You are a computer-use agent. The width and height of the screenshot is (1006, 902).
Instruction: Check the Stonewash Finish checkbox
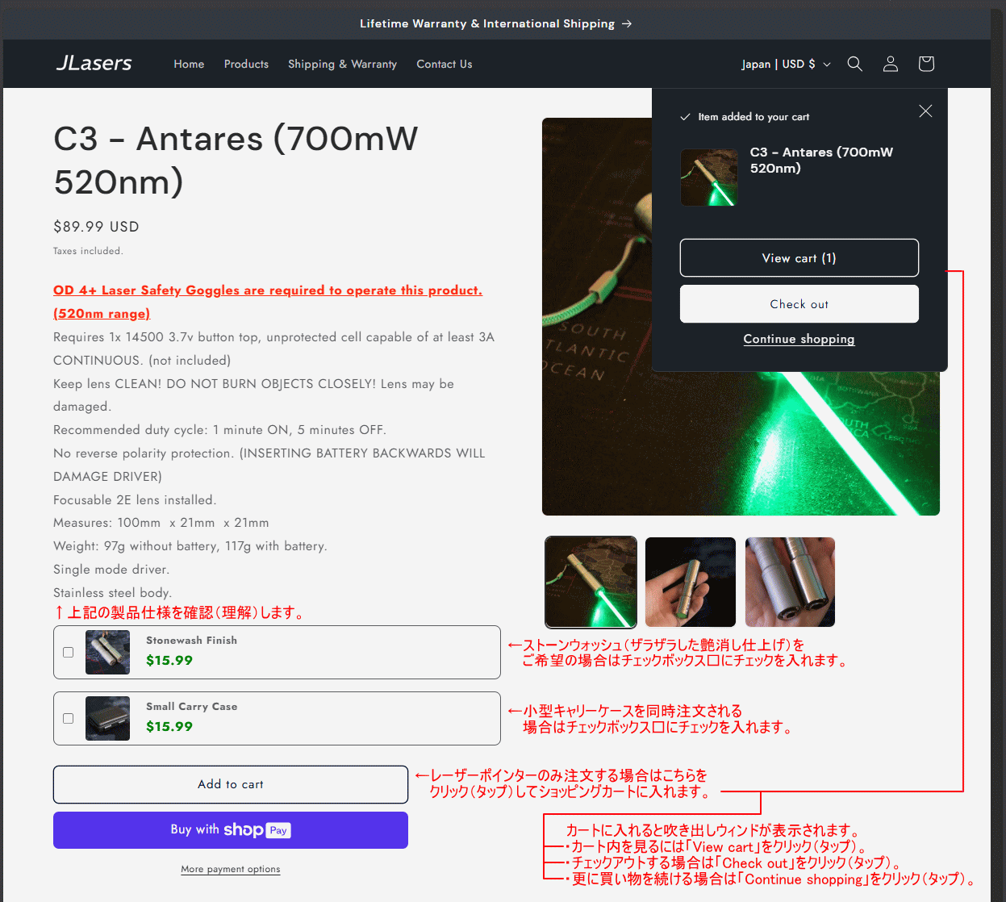[x=69, y=652]
